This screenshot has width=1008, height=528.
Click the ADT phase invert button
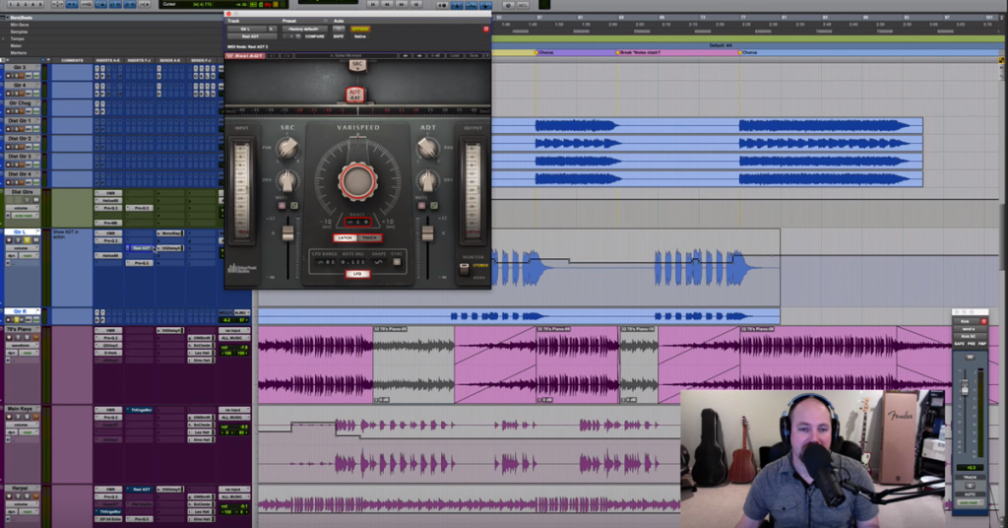click(434, 206)
